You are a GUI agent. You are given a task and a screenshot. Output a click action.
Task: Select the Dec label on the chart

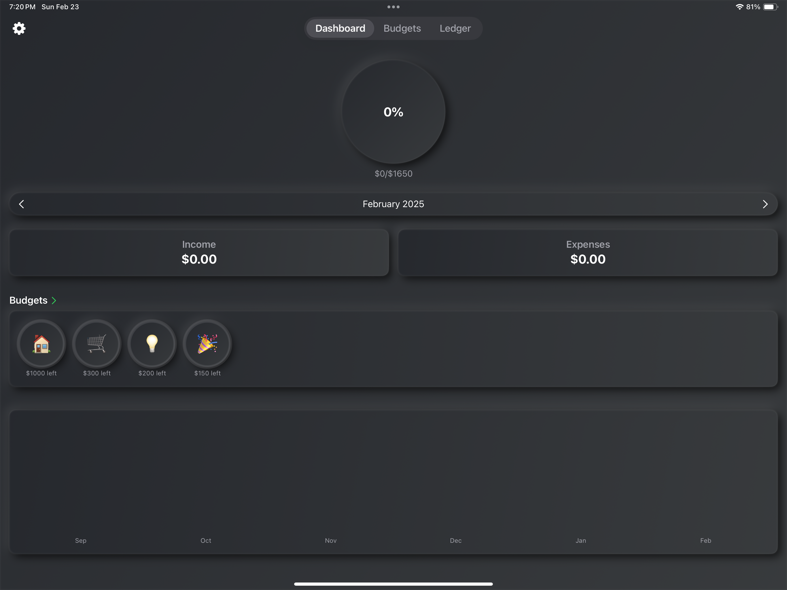click(x=456, y=540)
